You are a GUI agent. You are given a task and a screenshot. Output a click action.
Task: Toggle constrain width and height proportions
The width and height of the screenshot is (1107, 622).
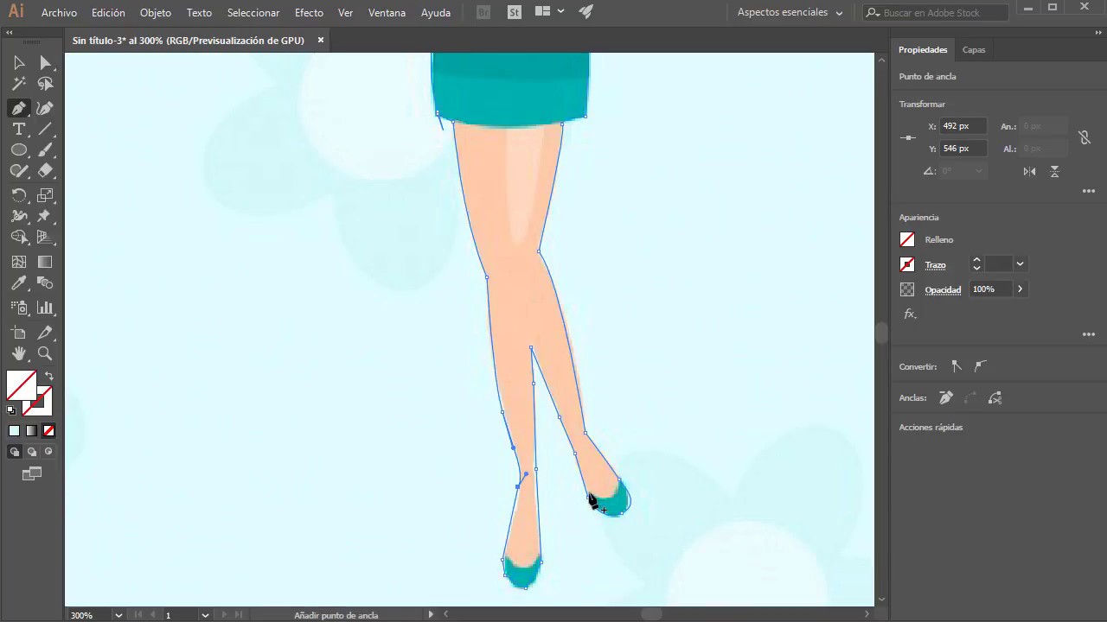(x=1085, y=137)
